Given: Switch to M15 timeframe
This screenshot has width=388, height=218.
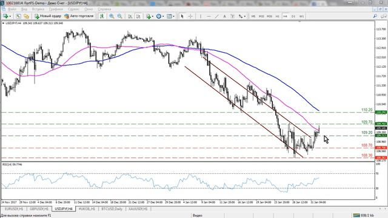Looking at the screenshot, I should tap(261, 16).
